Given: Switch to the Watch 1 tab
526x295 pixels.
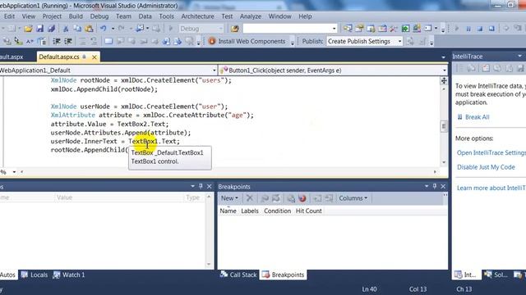Looking at the screenshot, I should click(69, 275).
